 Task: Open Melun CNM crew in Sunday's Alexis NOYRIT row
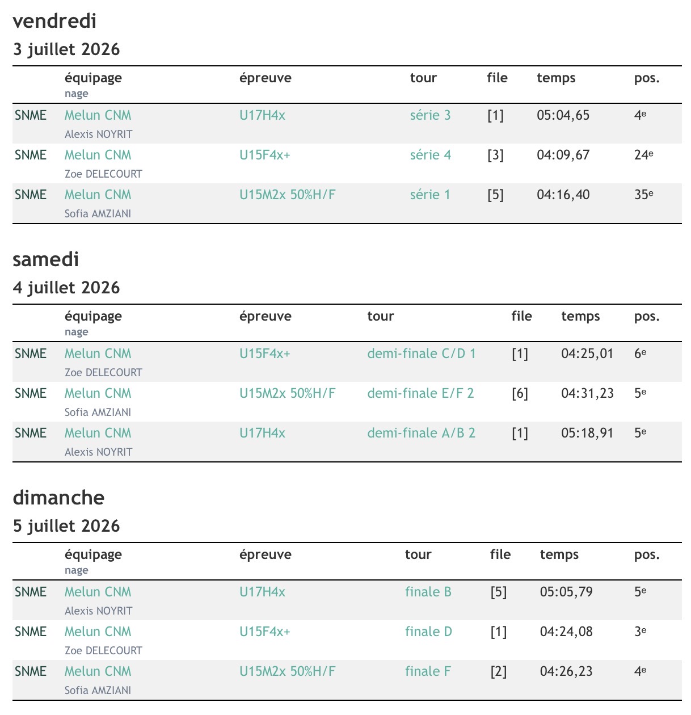tap(98, 592)
